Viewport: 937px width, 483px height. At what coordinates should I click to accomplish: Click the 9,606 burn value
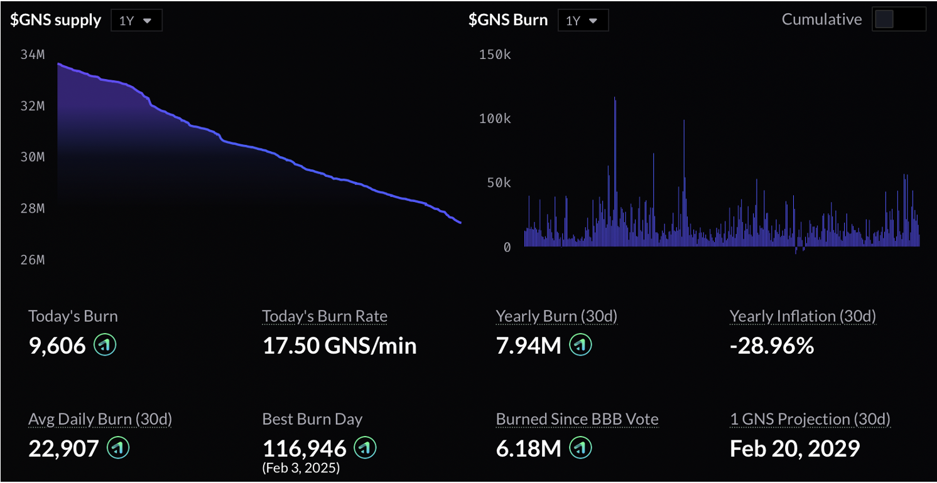[x=57, y=346]
